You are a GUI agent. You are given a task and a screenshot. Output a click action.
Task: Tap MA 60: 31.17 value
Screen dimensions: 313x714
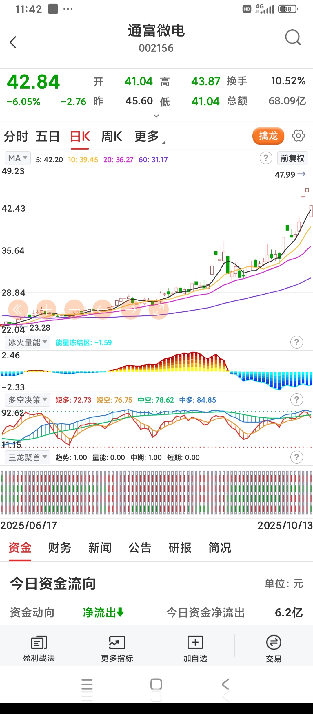pos(153,160)
